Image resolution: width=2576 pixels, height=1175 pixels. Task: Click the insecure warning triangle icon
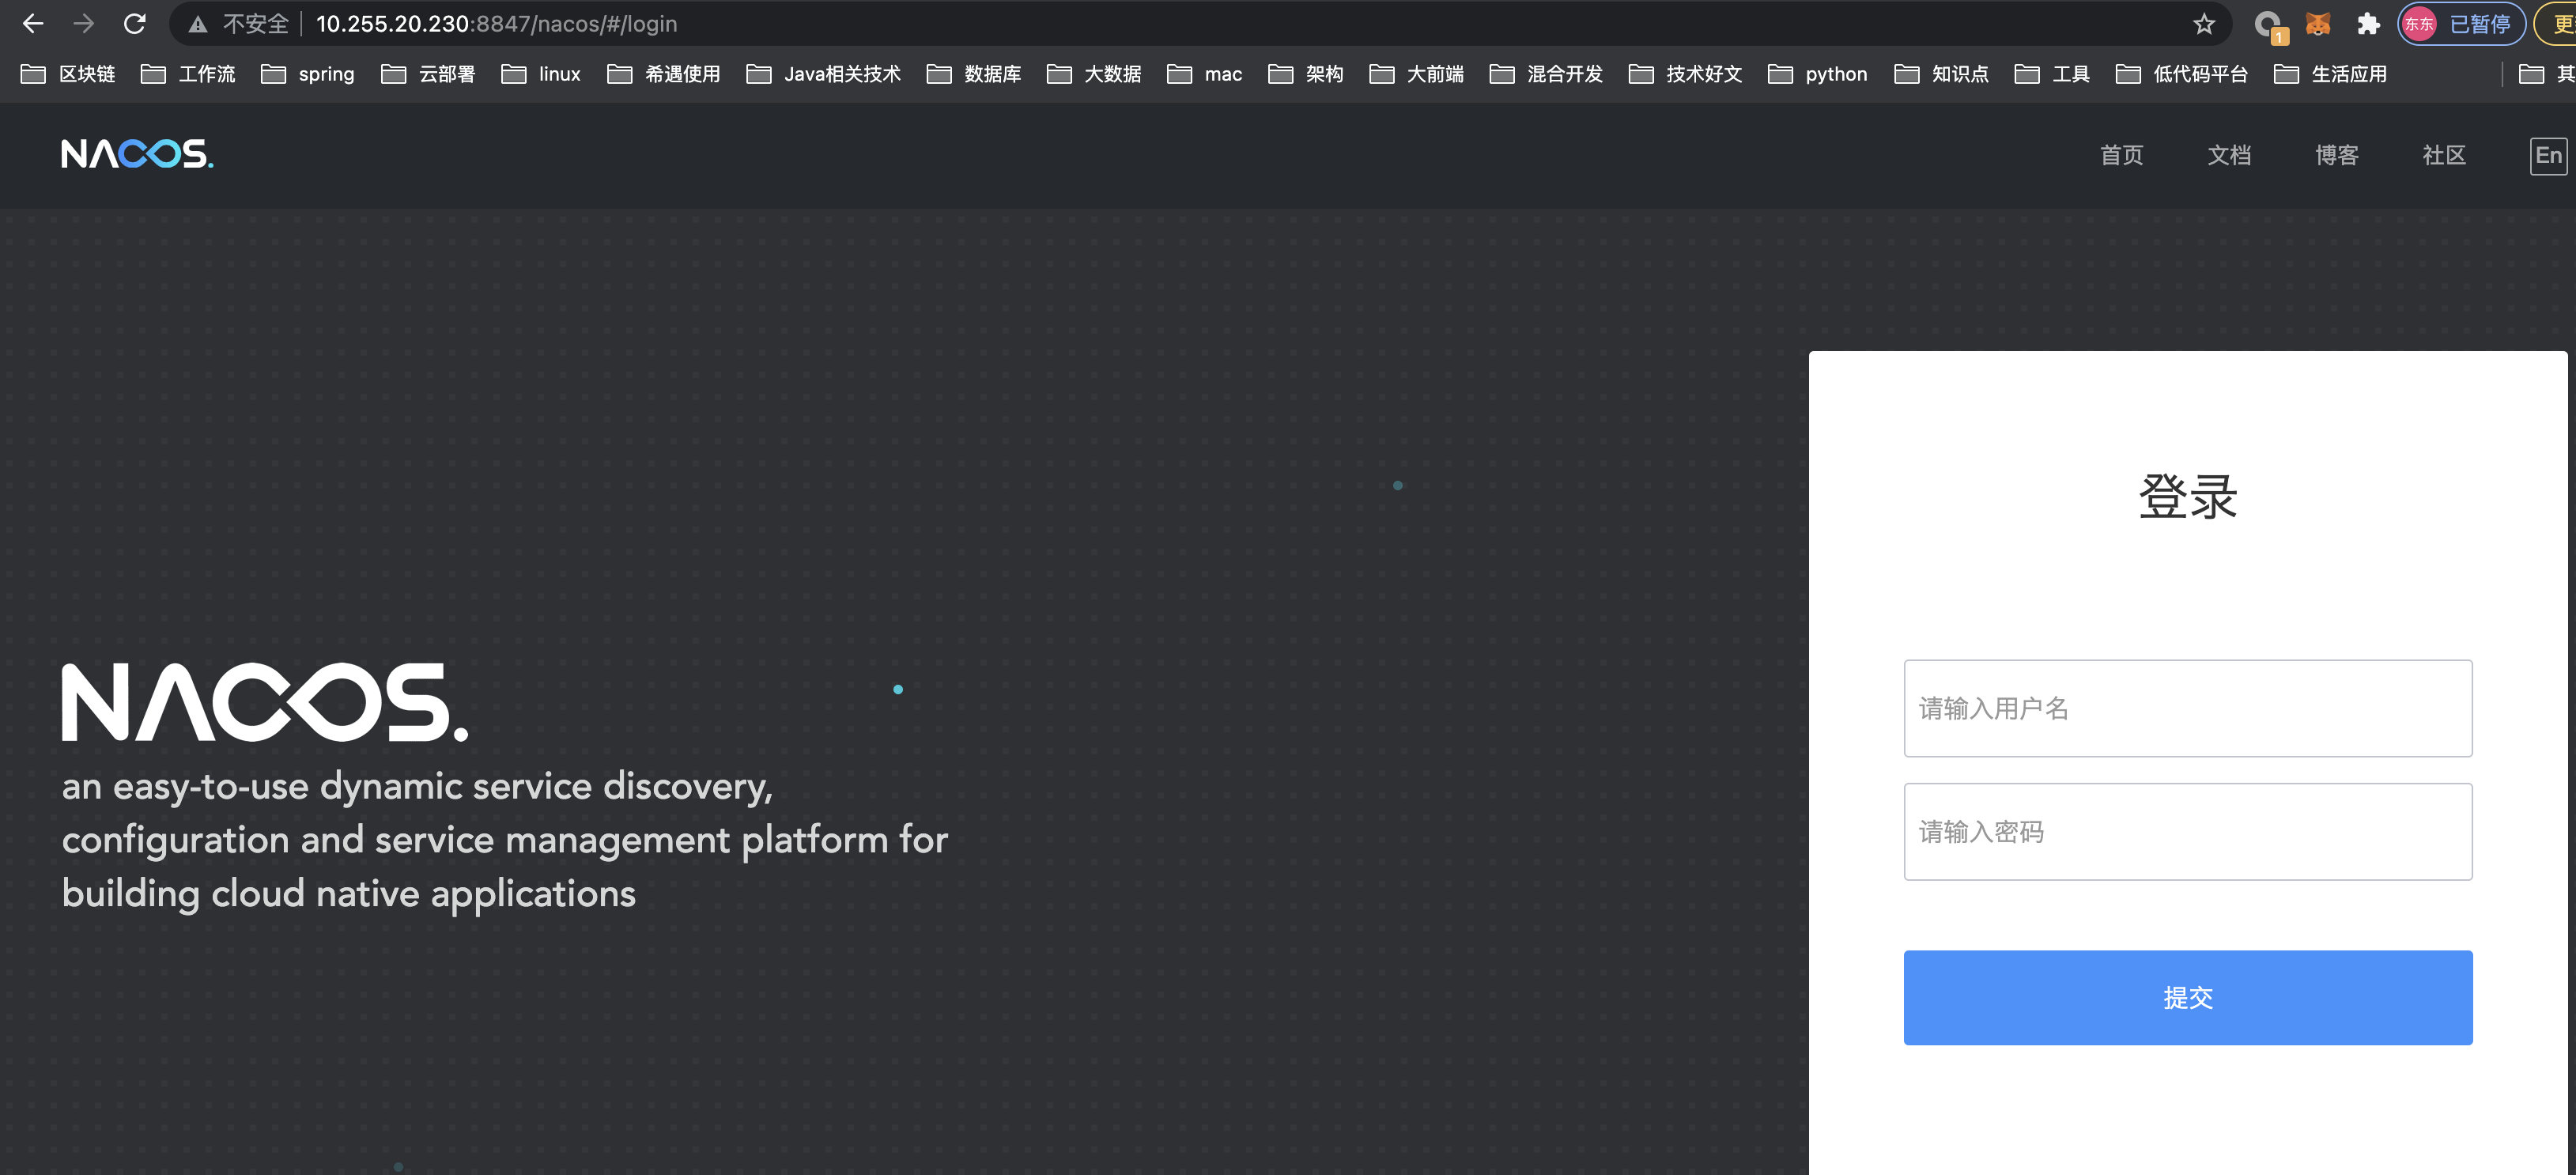coord(198,24)
